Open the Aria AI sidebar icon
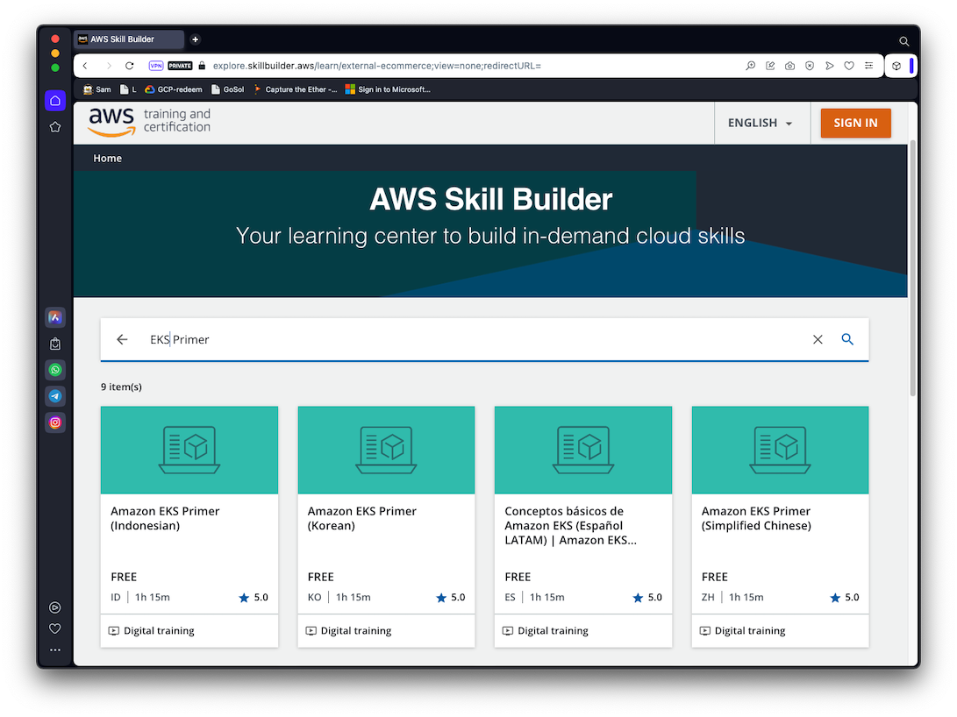 (x=55, y=317)
